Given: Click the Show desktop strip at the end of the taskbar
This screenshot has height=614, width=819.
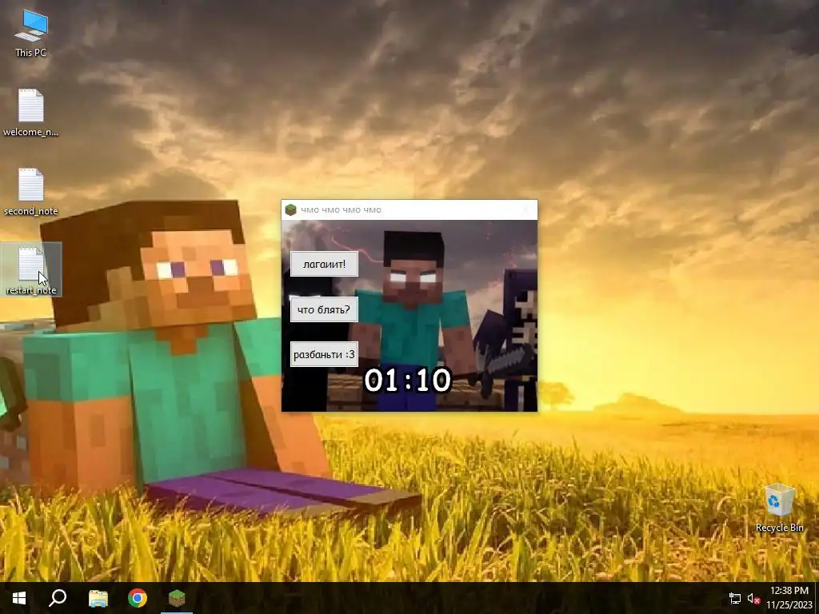Looking at the screenshot, I should pyautogui.click(x=817, y=598).
